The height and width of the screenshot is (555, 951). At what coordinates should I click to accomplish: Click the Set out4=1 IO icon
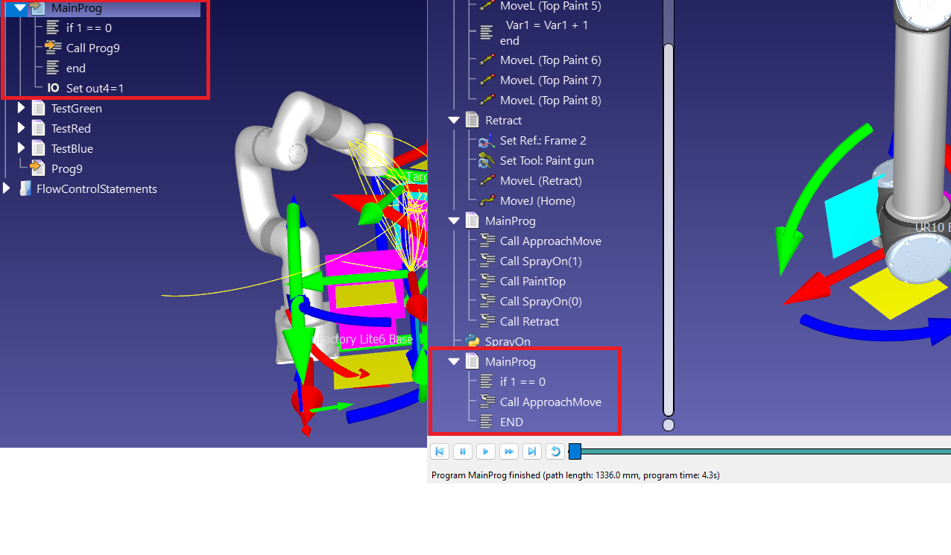pyautogui.click(x=53, y=89)
